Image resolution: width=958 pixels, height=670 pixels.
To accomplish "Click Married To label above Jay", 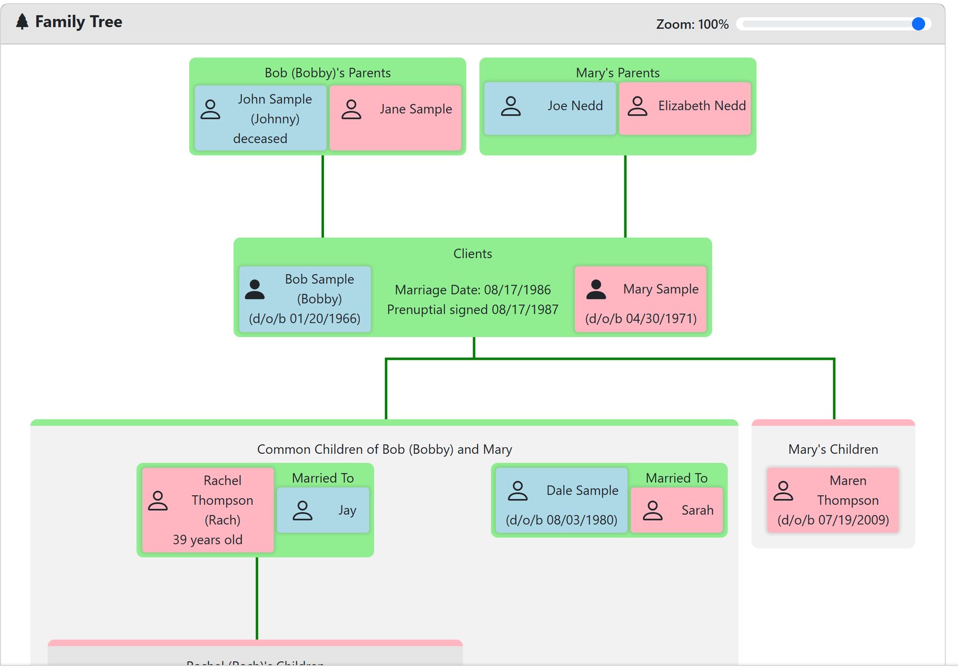I will point(323,478).
